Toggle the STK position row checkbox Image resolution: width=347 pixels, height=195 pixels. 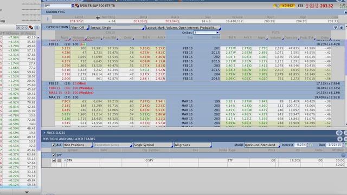point(54,160)
